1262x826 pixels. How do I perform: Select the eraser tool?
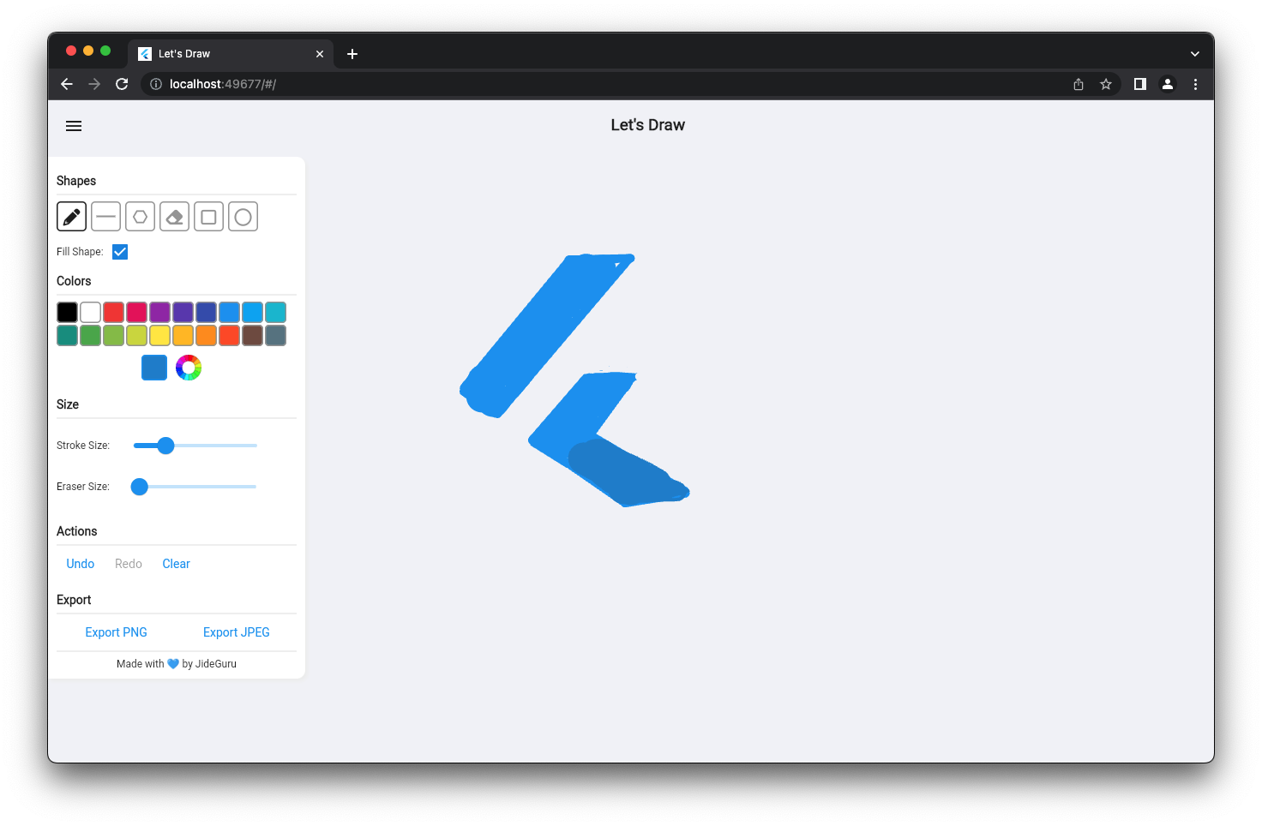click(x=175, y=217)
